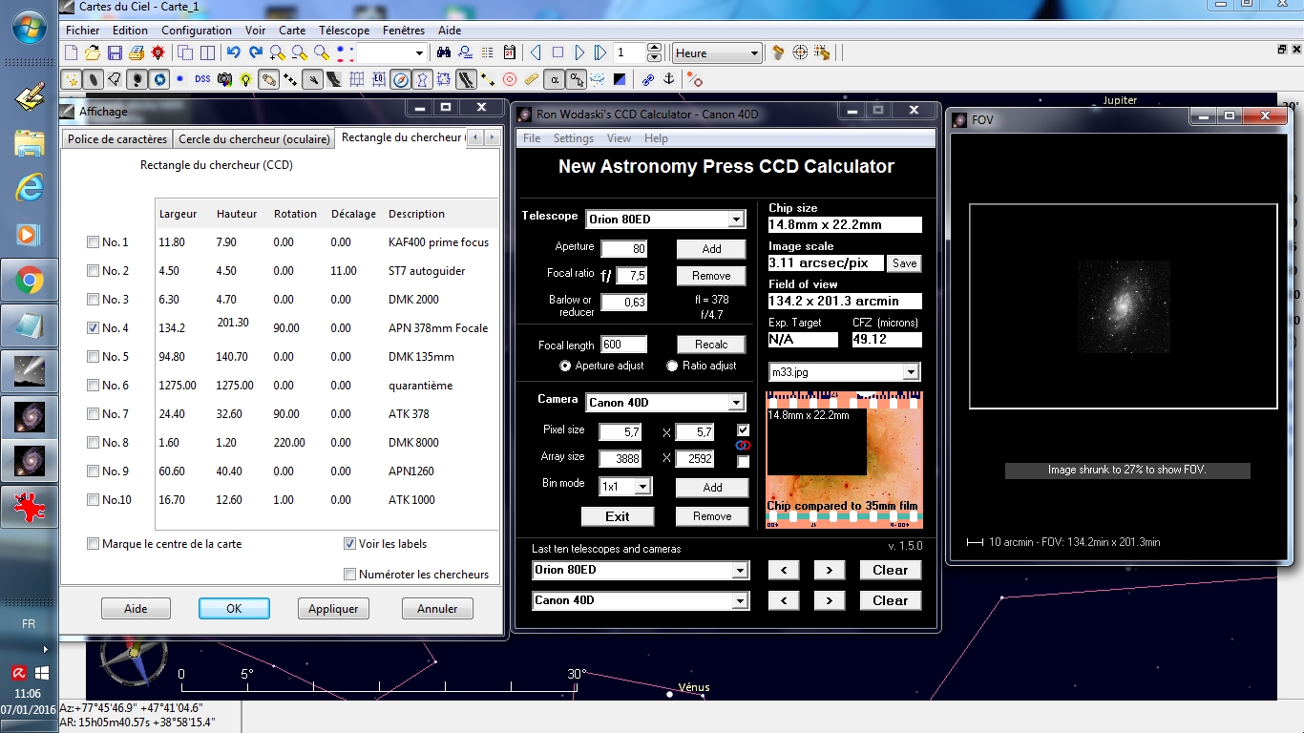Click the Appliquer button

pos(333,609)
